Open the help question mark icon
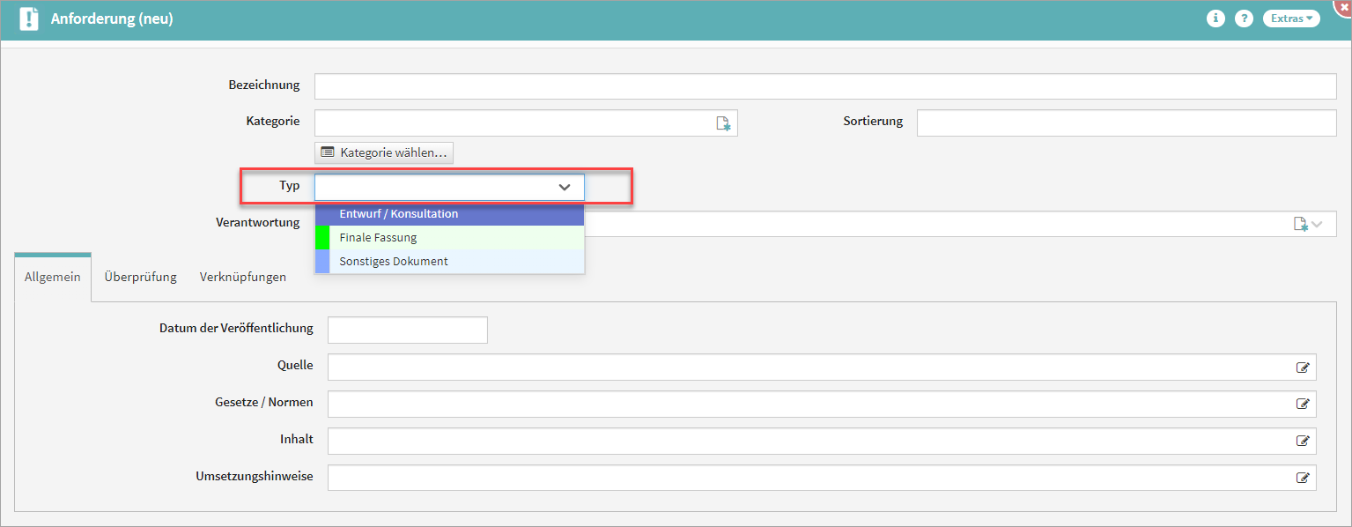 click(1244, 19)
